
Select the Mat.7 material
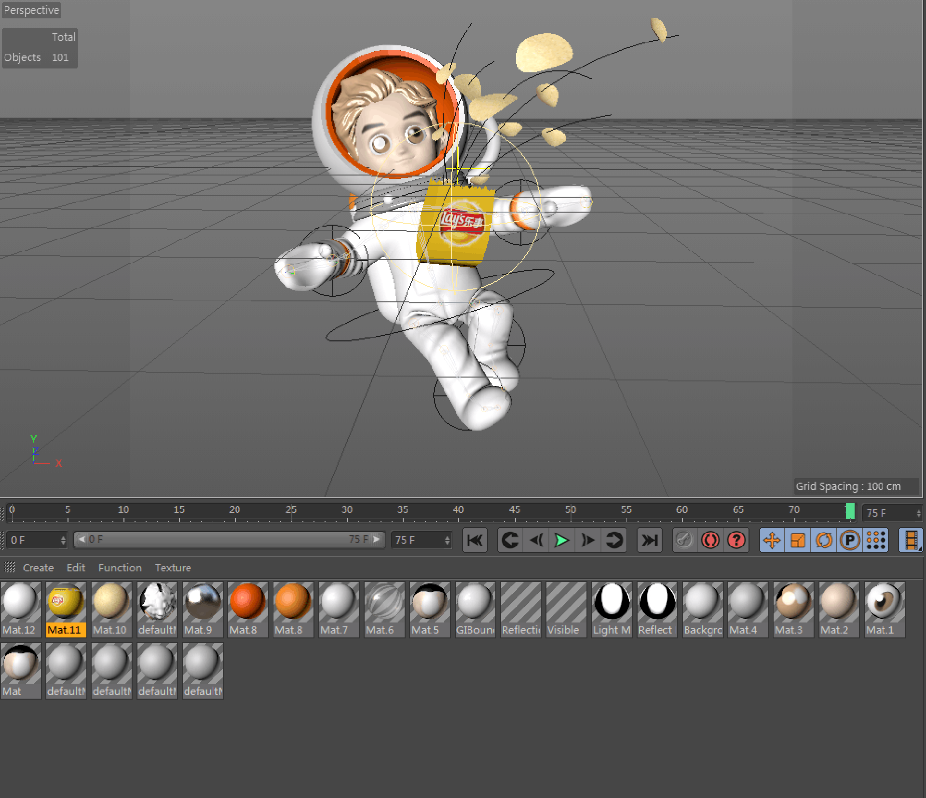click(339, 609)
